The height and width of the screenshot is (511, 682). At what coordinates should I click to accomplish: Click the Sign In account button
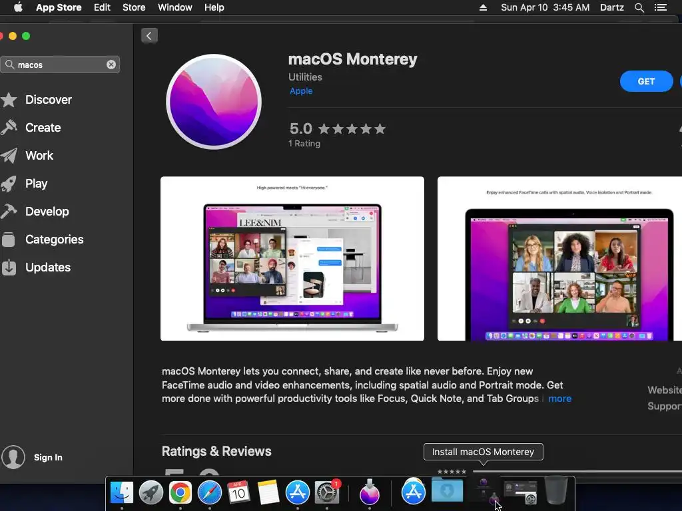[x=33, y=457]
